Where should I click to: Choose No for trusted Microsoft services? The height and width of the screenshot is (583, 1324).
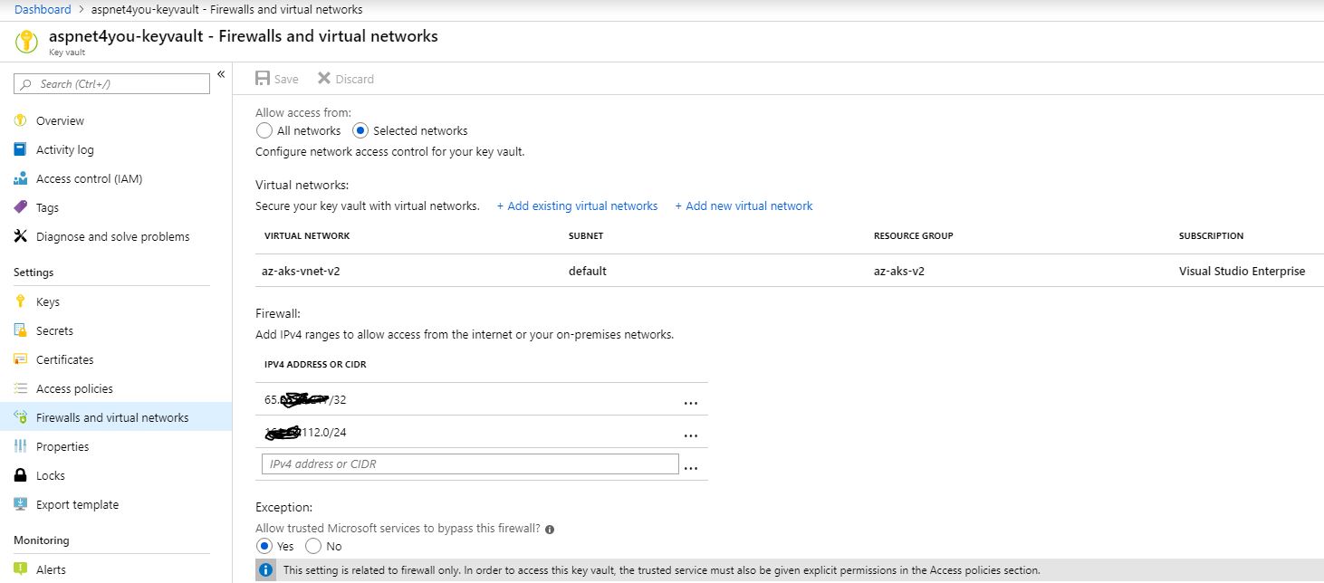coord(313,546)
